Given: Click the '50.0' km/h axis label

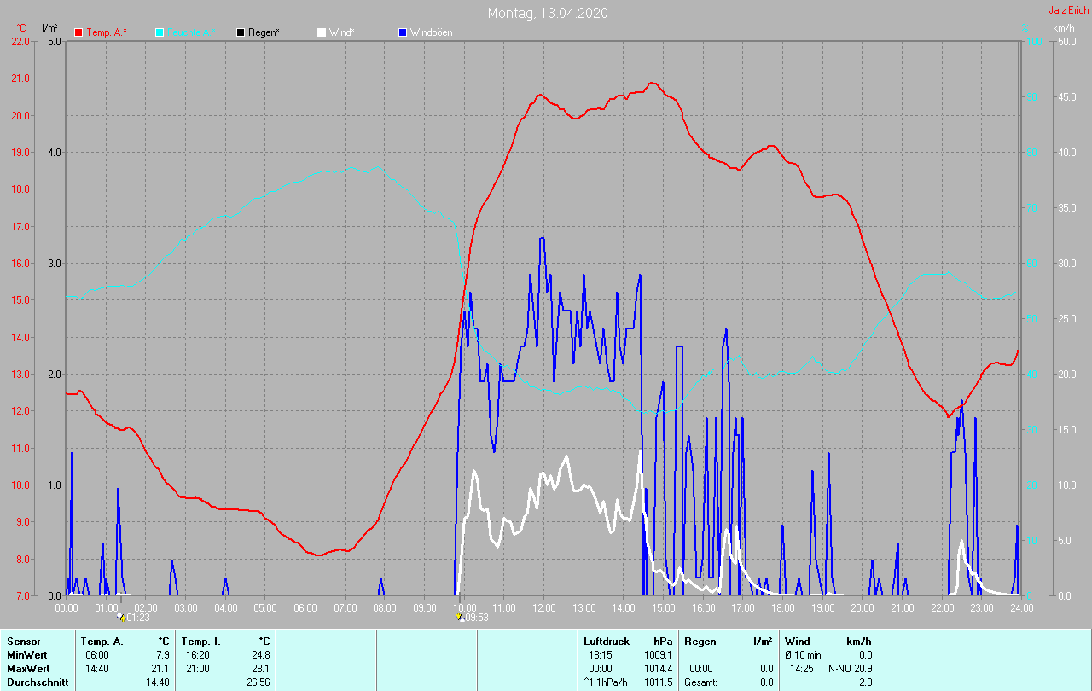Looking at the screenshot, I should tap(1067, 41).
